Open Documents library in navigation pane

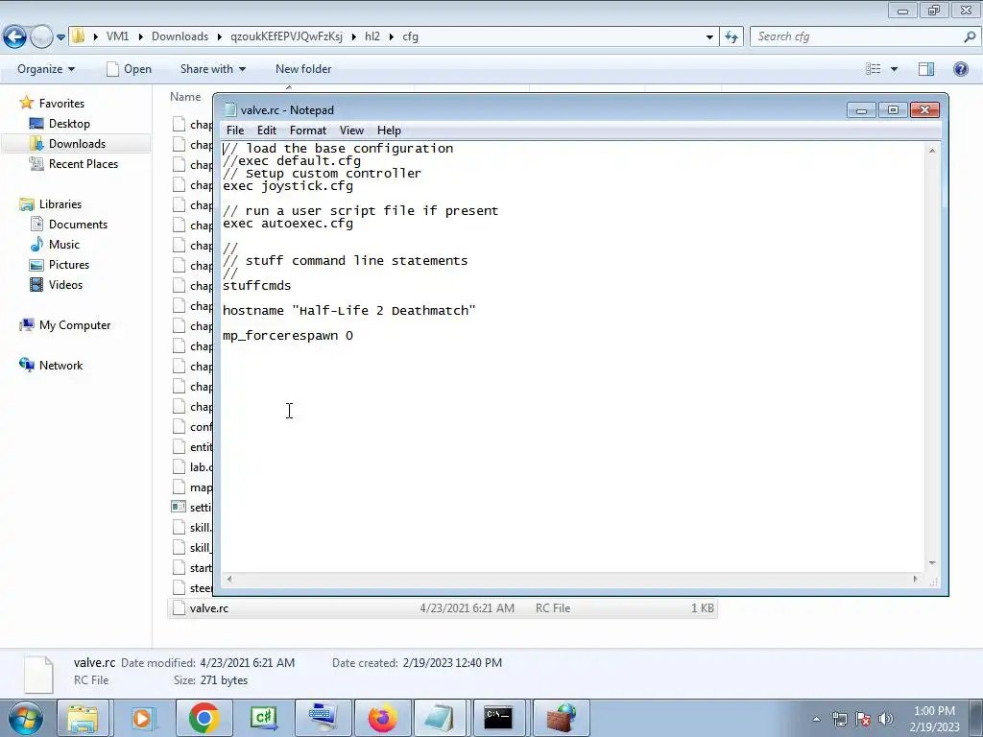coord(78,225)
